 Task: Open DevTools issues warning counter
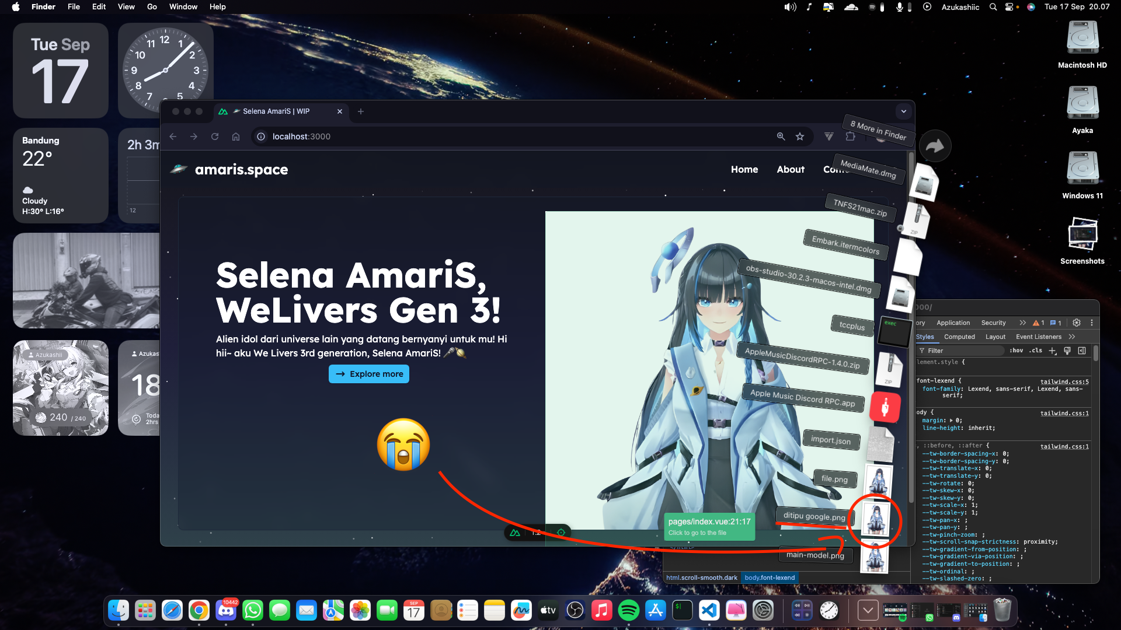click(1038, 323)
